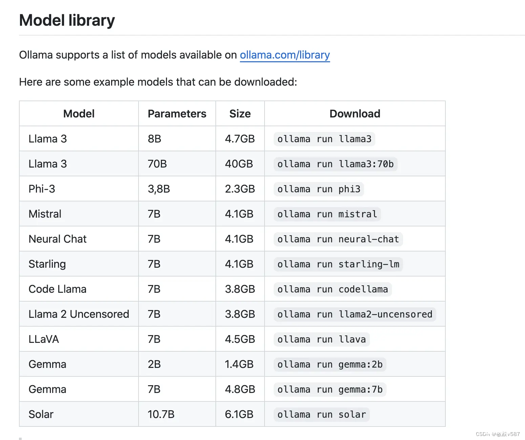Viewport: 525px width, 440px height.
Task: Click the 6.1GB size value
Action: (x=239, y=414)
